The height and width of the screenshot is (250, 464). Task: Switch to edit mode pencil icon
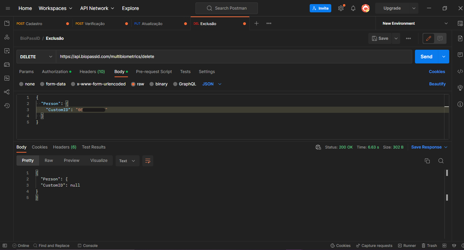(x=429, y=38)
